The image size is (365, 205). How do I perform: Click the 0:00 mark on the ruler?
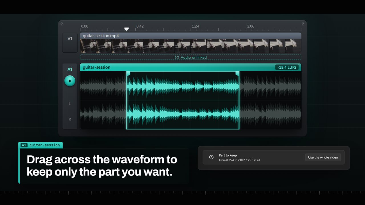(85, 26)
